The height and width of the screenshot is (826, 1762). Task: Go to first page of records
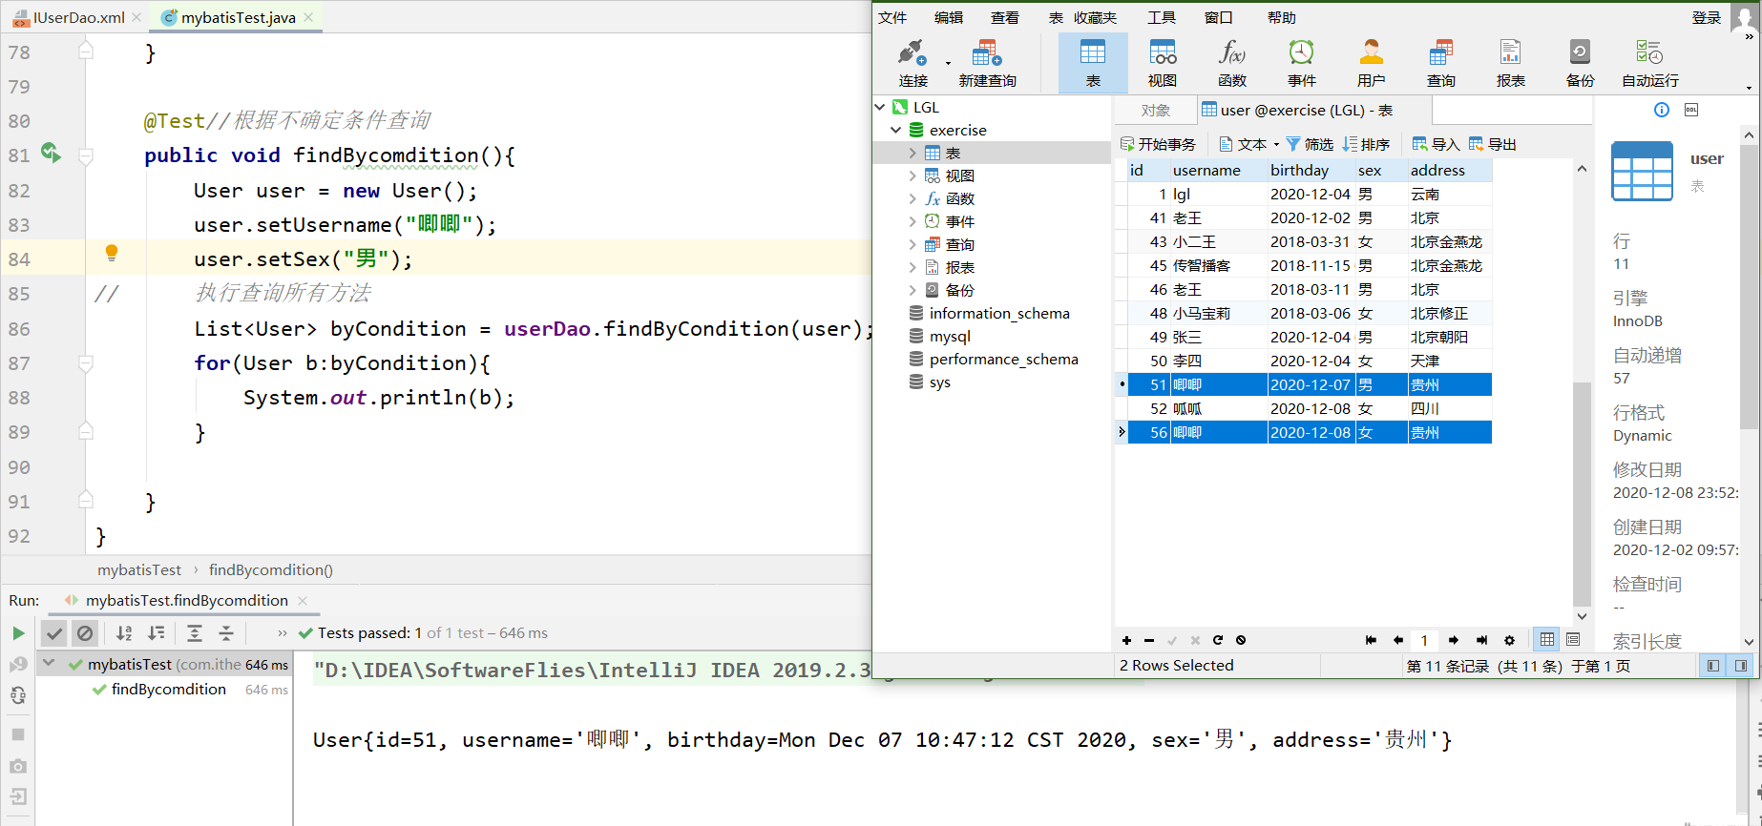point(1371,640)
